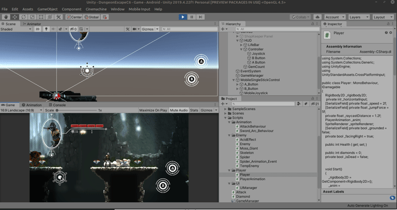Select the Hand tool in the toolbar

tap(6, 17)
